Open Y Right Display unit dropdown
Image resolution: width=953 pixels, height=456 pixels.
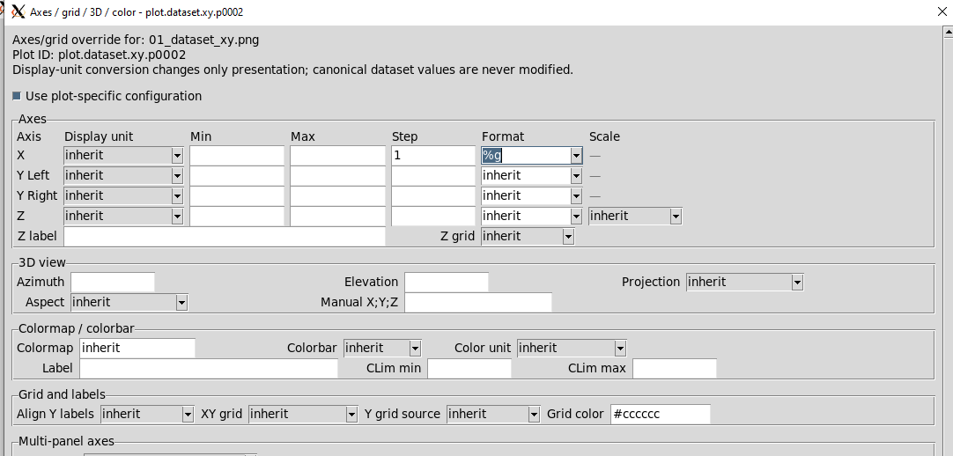coord(123,195)
